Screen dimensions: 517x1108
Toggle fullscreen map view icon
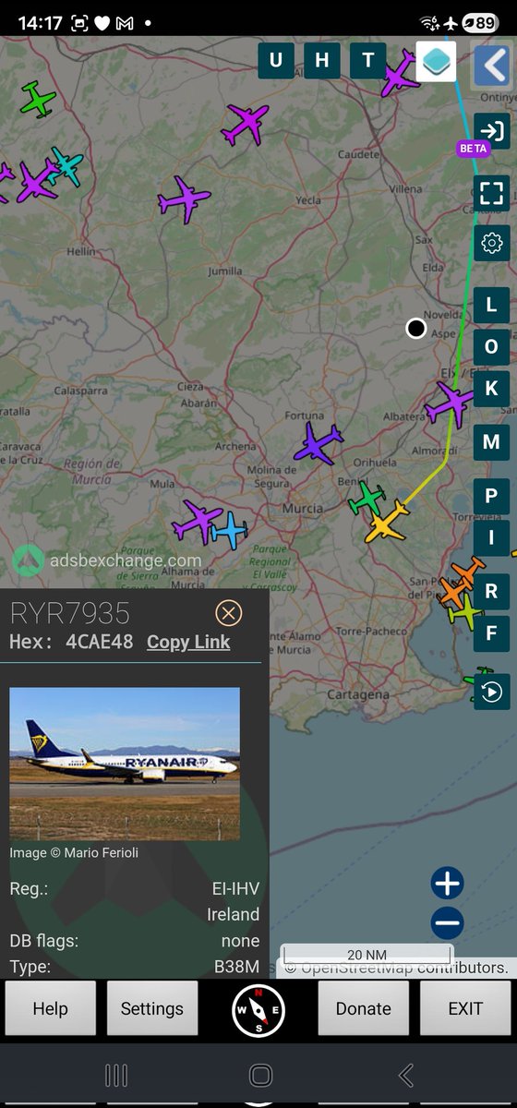(491, 193)
